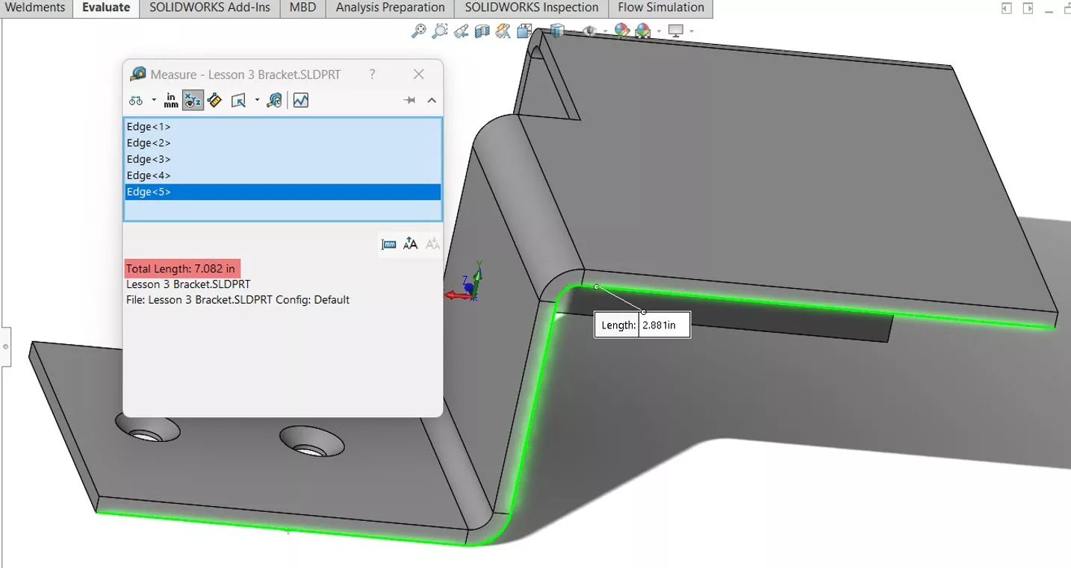The image size is (1071, 568).
Task: Click the Units/Precision in-mm icon
Action: pos(172,100)
